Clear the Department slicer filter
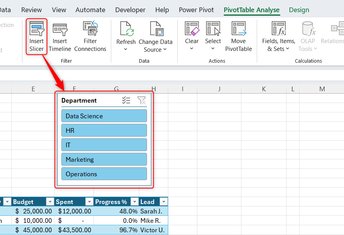The image size is (344, 235). (142, 100)
